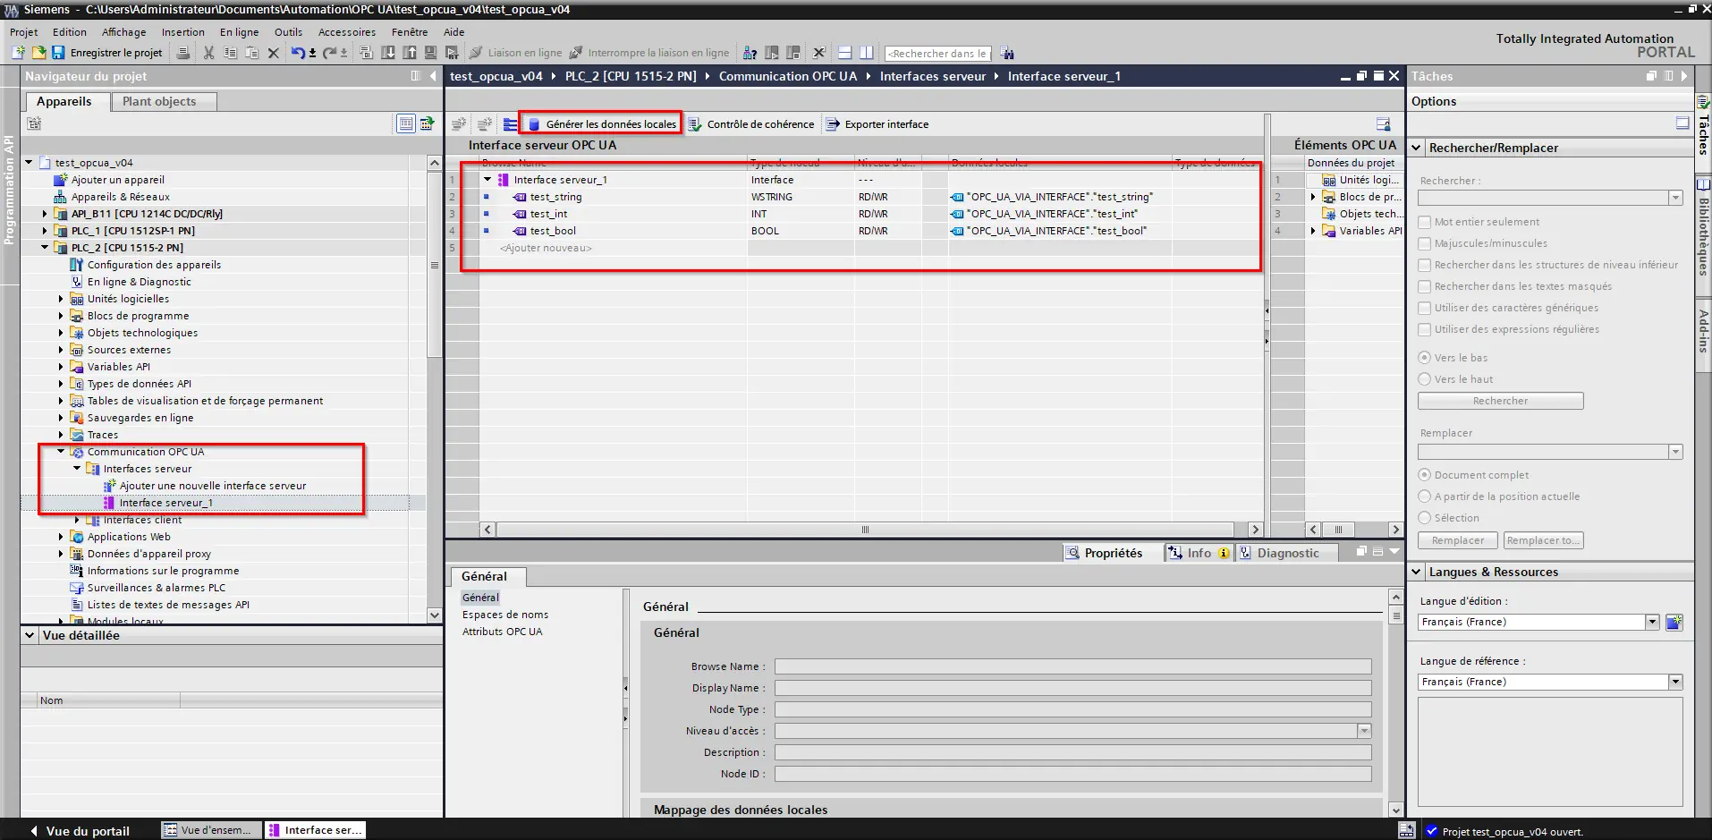This screenshot has width=1712, height=840.
Task: Click 'Enregistrer le projet' button
Action: click(x=107, y=53)
